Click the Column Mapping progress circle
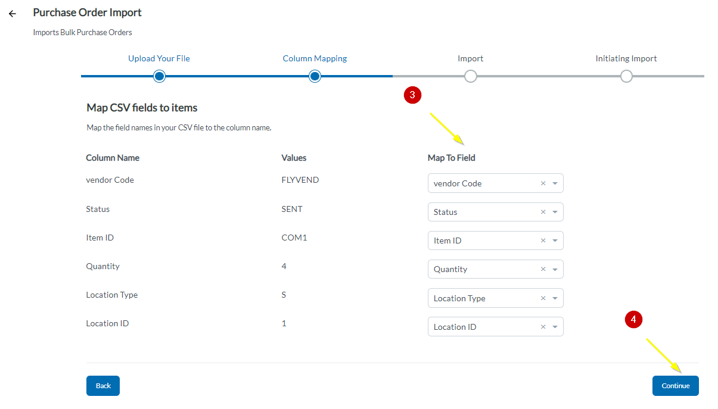Image resolution: width=718 pixels, height=409 pixels. (315, 76)
